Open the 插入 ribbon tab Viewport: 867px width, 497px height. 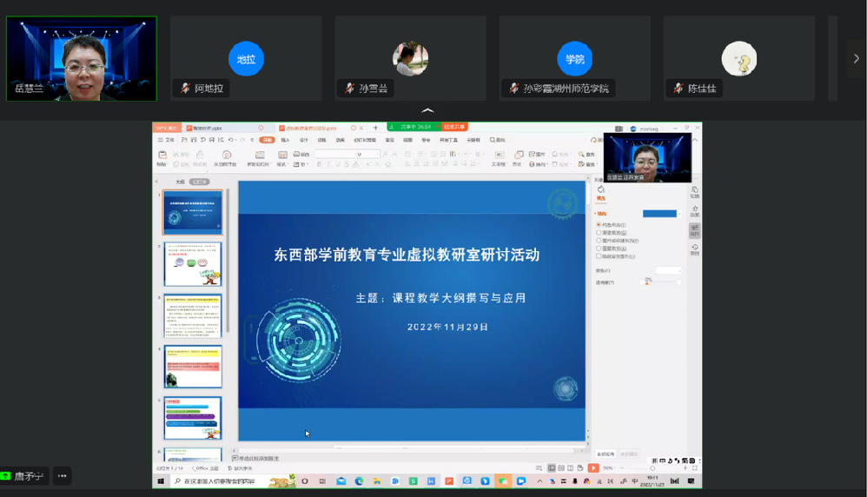pyautogui.click(x=285, y=140)
